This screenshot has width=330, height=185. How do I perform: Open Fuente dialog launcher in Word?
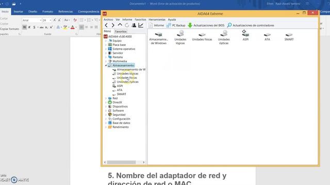pos(76,34)
